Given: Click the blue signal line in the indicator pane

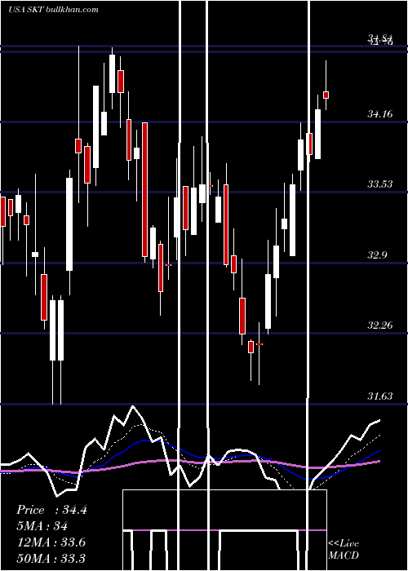Looking at the screenshot, I should tap(146, 440).
